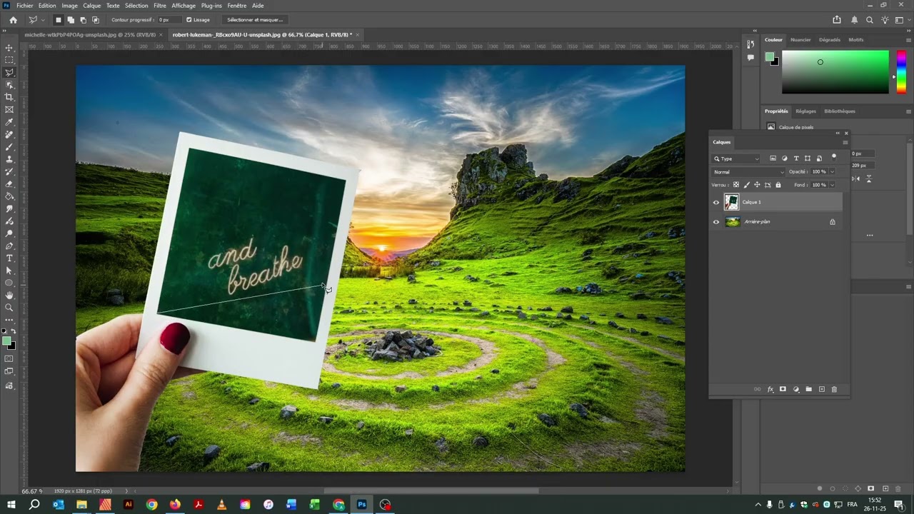Screen dimensions: 914x514
Task: Select the Path Selection tool
Action: pyautogui.click(x=9, y=271)
